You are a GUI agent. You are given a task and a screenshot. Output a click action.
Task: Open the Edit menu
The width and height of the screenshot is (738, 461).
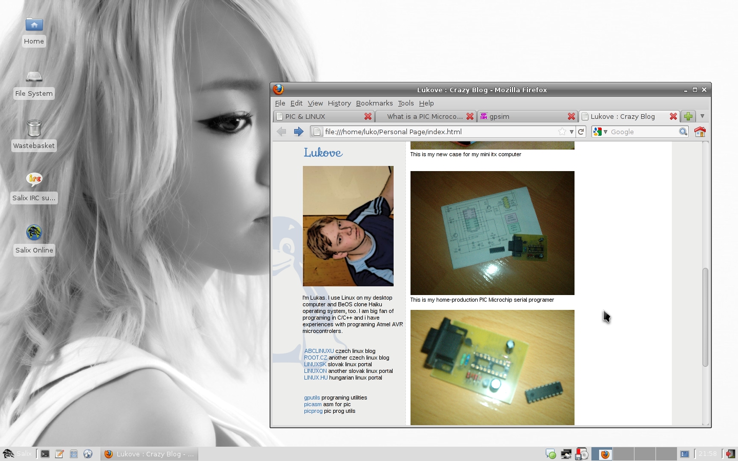click(296, 103)
